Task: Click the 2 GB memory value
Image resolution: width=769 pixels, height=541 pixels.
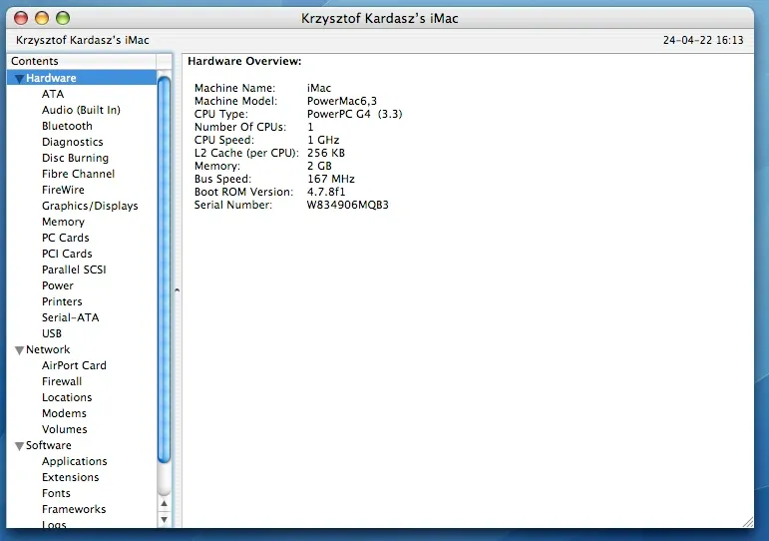Action: click(x=319, y=166)
